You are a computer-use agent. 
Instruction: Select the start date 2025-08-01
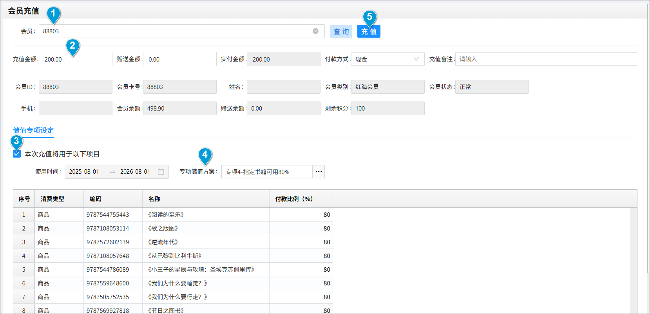click(x=84, y=172)
